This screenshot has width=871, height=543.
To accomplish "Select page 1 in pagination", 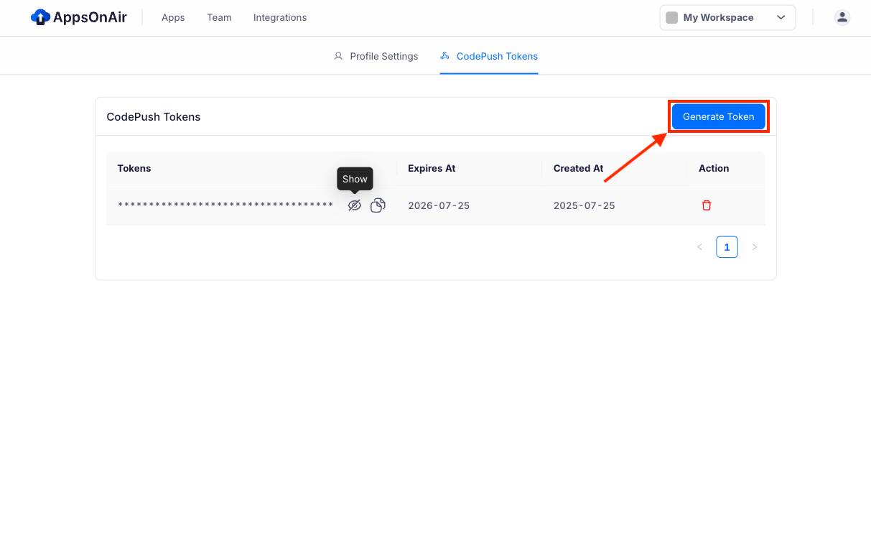I will (x=727, y=247).
